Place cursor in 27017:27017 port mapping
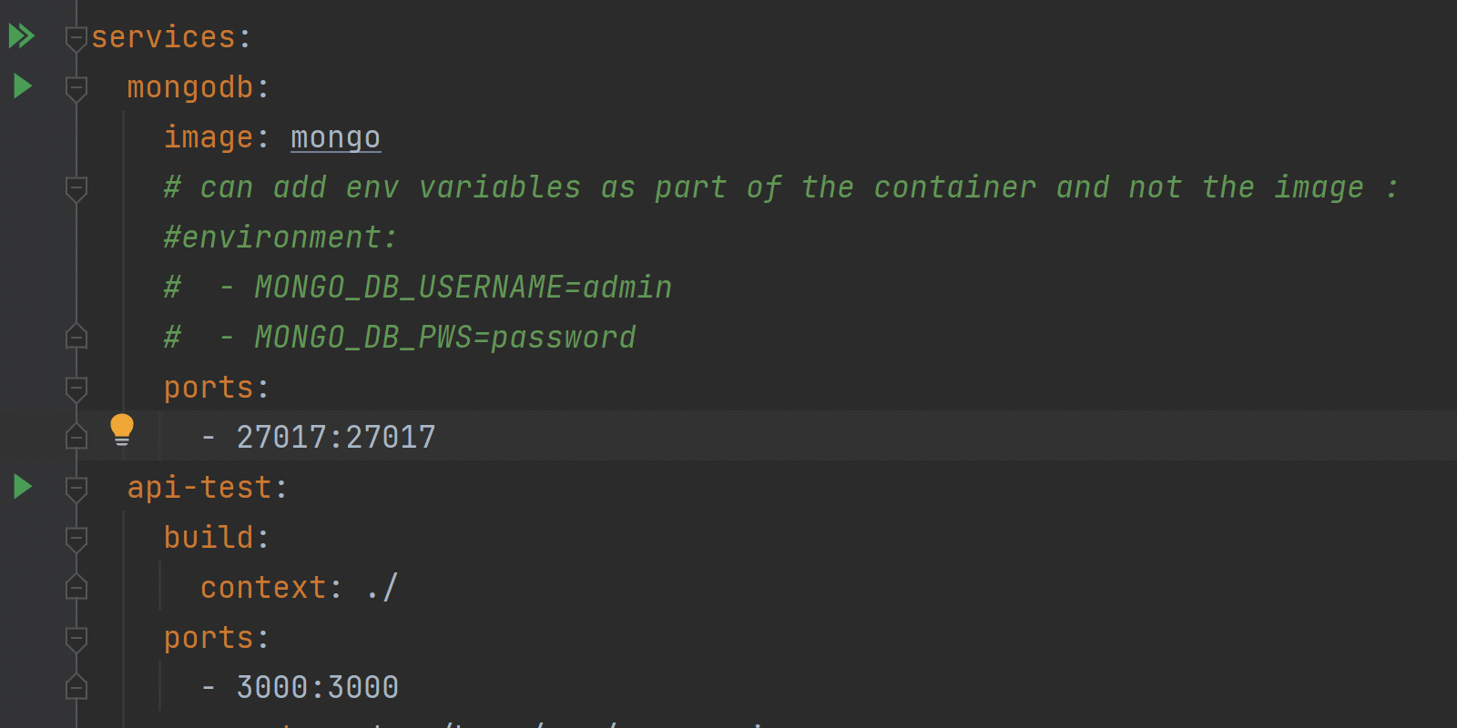 [336, 437]
